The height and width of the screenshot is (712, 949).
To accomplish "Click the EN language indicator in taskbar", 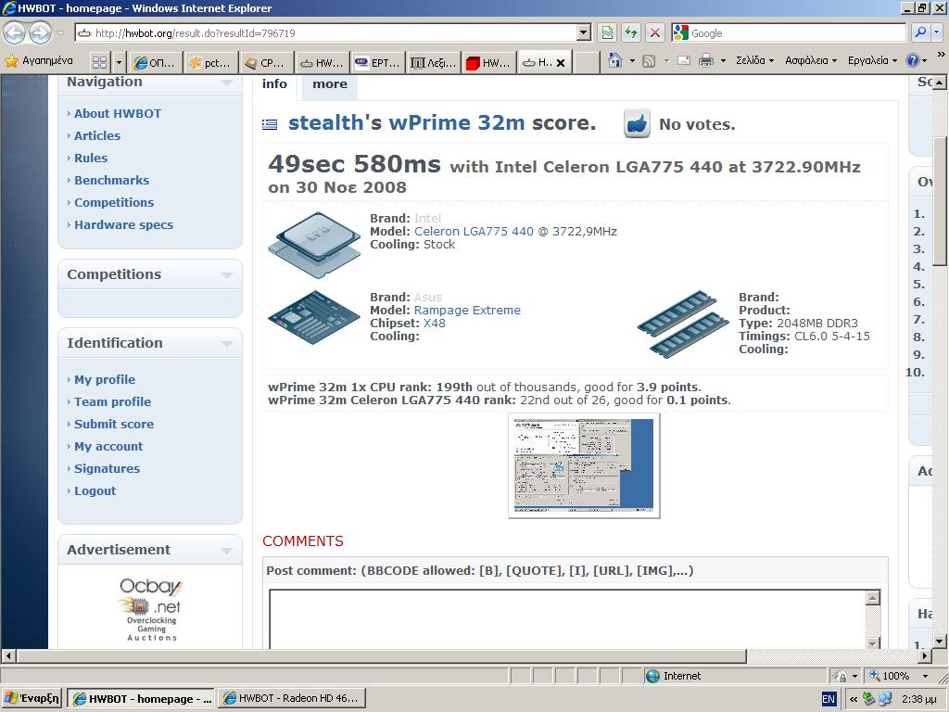I will click(828, 699).
